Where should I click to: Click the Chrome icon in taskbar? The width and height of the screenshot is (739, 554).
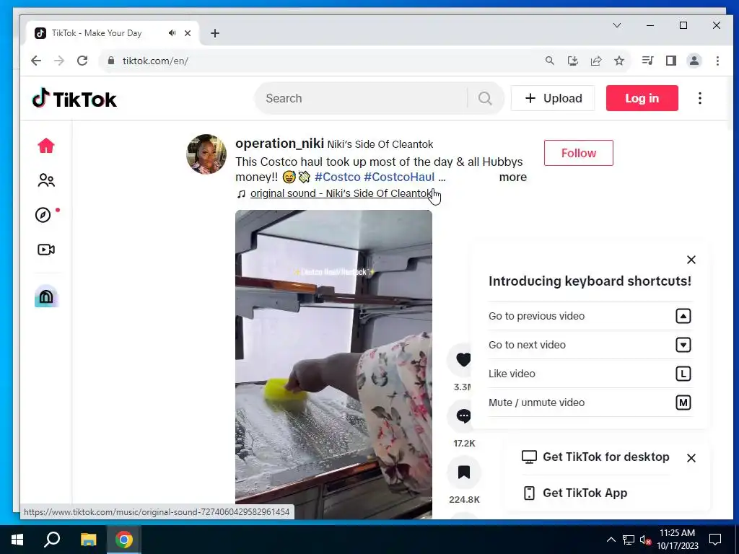pos(124,540)
